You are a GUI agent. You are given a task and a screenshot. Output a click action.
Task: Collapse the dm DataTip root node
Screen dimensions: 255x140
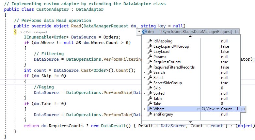[x=139, y=32]
